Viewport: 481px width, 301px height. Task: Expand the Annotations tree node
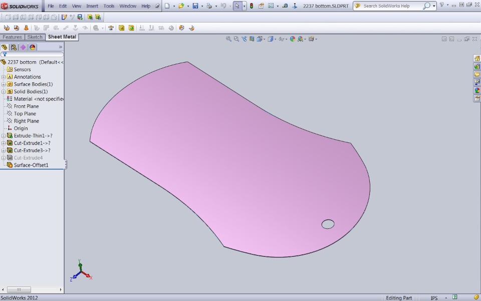pyautogui.click(x=4, y=77)
